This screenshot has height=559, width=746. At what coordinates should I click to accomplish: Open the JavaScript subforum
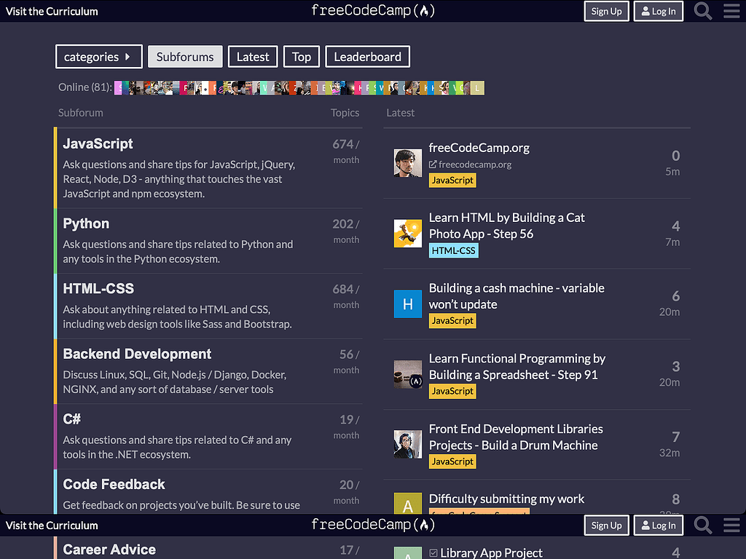98,143
